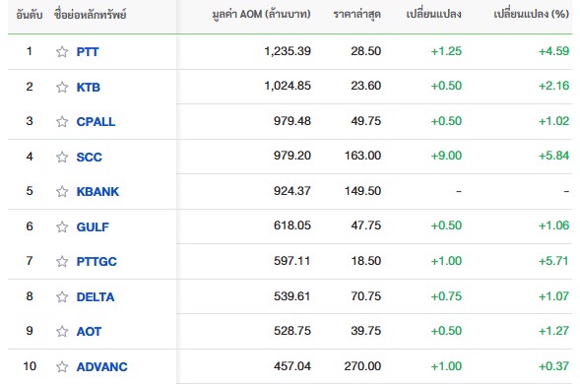The height and width of the screenshot is (384, 580).
Task: Toggle the favorite star for KTB
Action: coord(62,87)
